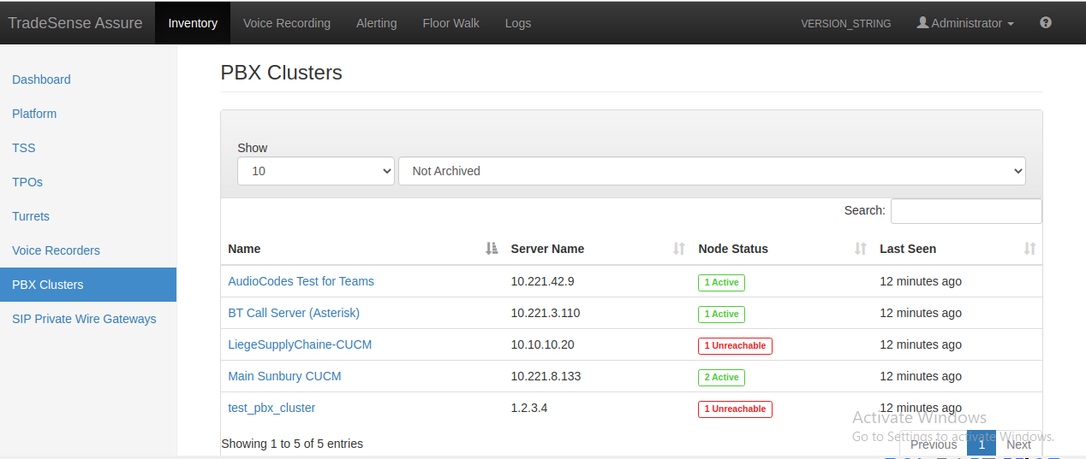
Task: Open the Alerting tab
Action: 377,23
